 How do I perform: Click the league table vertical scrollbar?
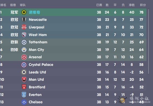[148, 41]
